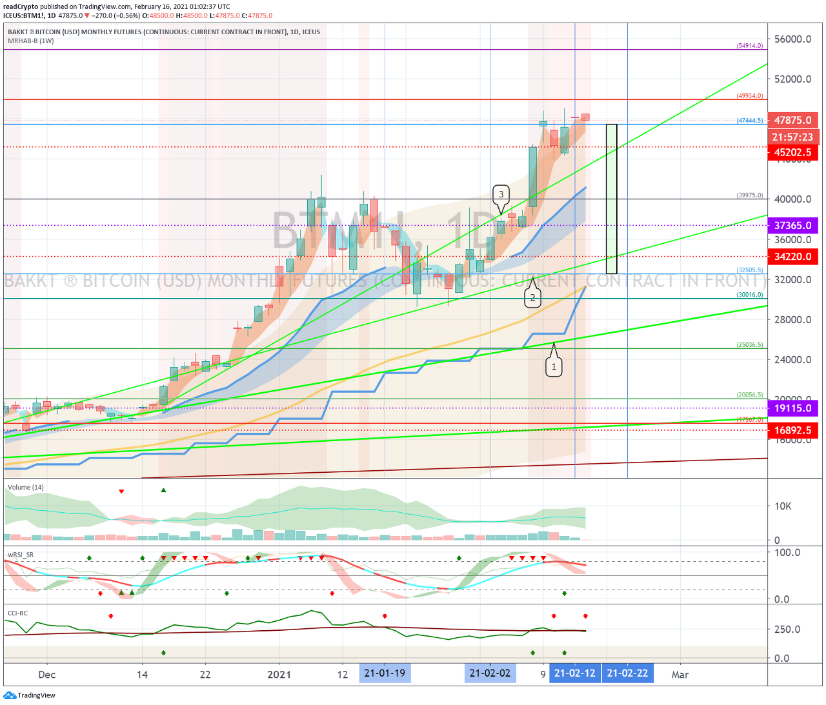The width and height of the screenshot is (826, 705).
Task: Click the CCI-RC indicator label
Action: [x=17, y=613]
